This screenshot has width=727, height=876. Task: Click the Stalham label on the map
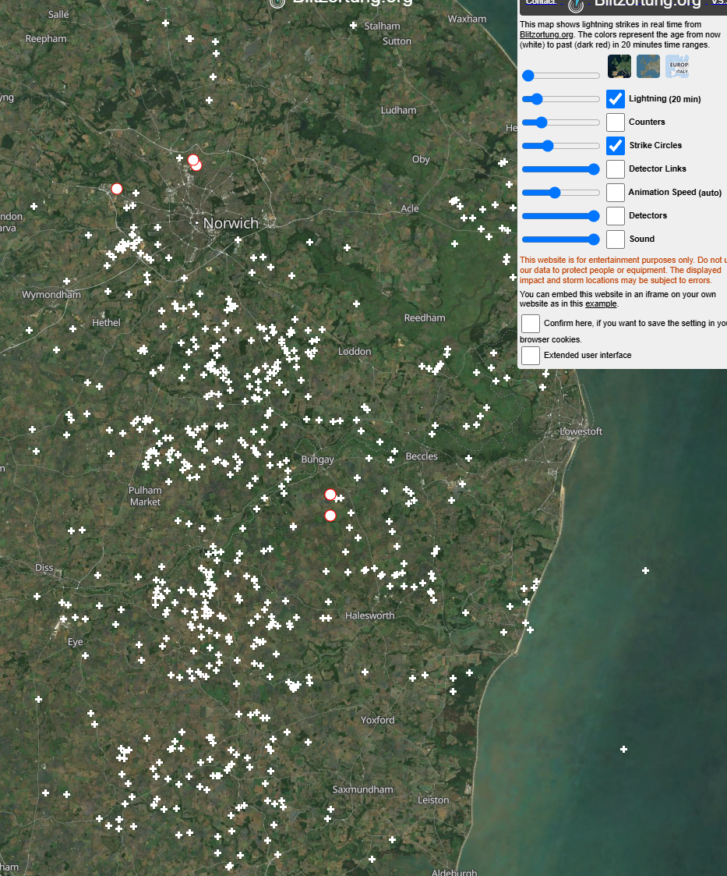click(382, 27)
